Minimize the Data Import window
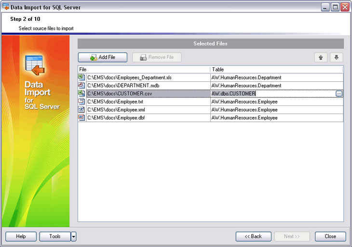The image size is (352, 247). (325, 7)
